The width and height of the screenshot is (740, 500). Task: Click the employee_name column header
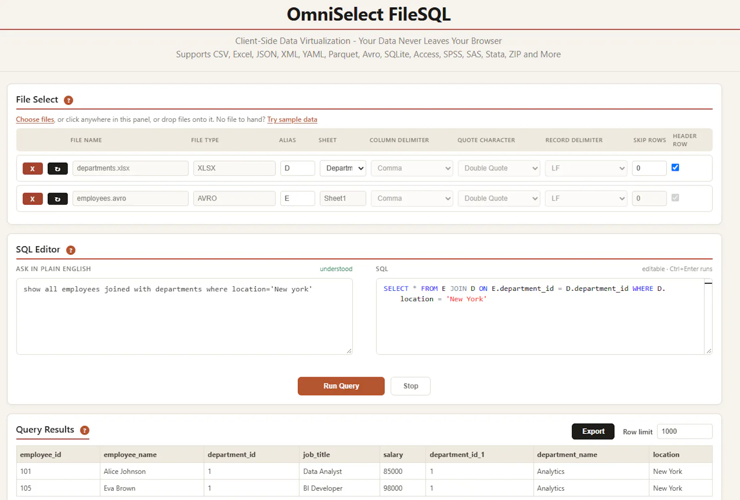click(152, 455)
